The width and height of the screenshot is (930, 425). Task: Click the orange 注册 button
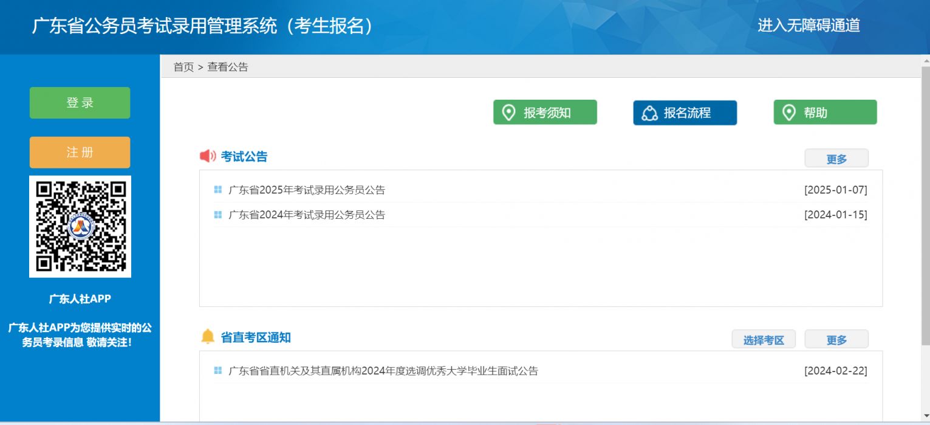click(80, 152)
